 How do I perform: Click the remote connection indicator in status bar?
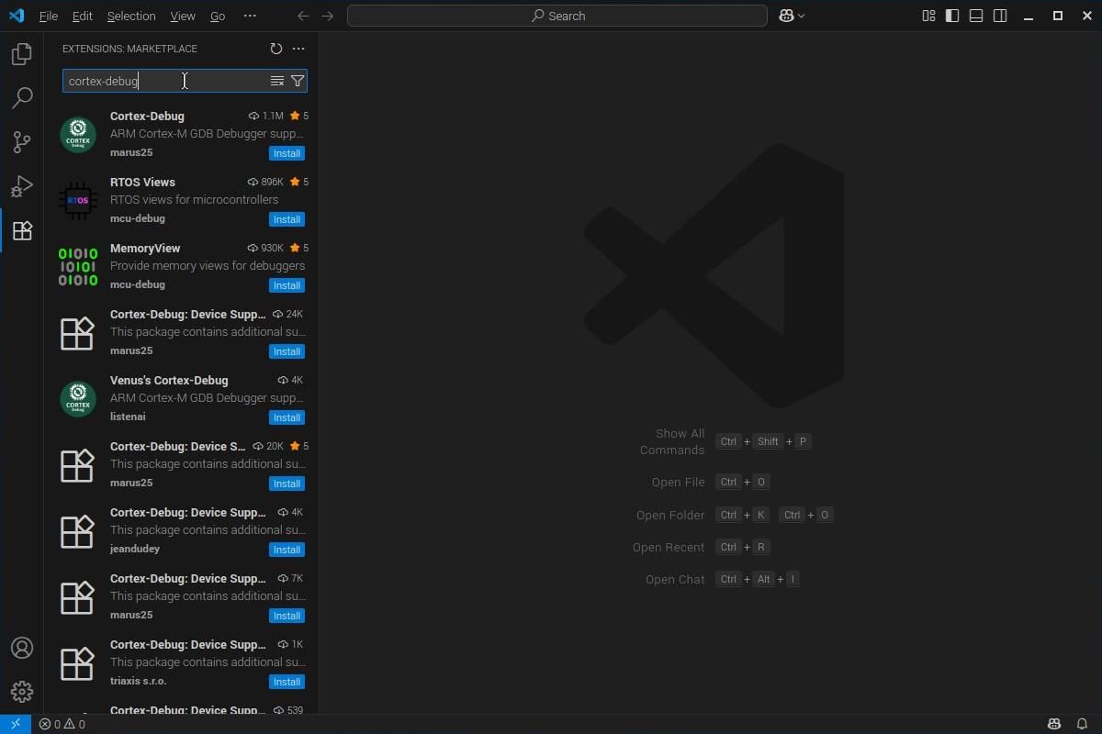coord(15,724)
